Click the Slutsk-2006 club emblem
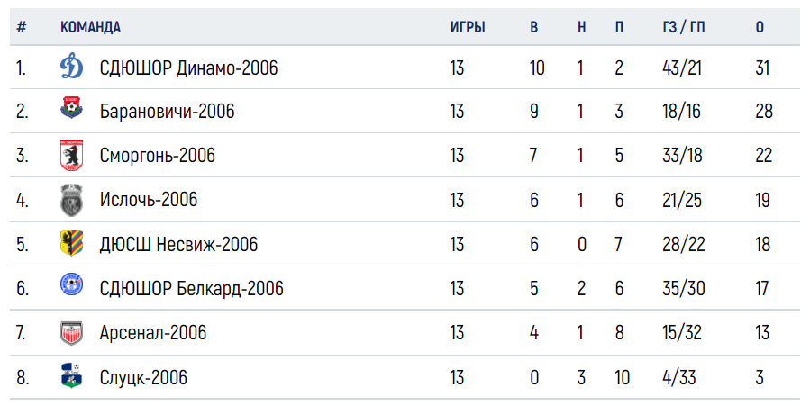This screenshot has height=406, width=810. pos(72,376)
